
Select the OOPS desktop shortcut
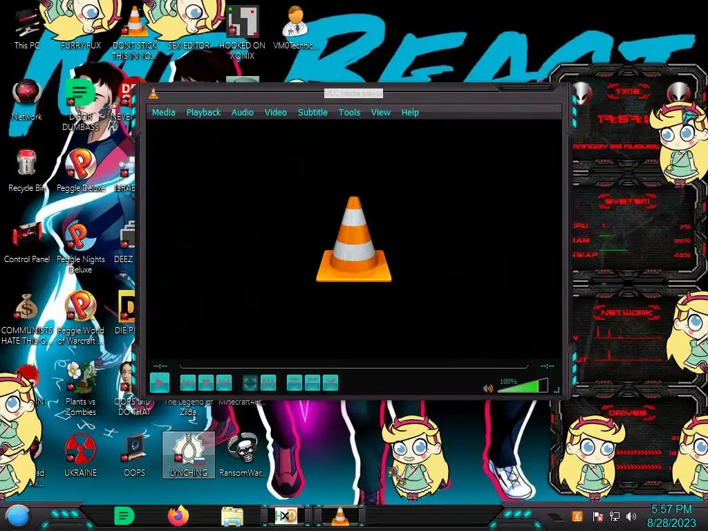coord(135,456)
